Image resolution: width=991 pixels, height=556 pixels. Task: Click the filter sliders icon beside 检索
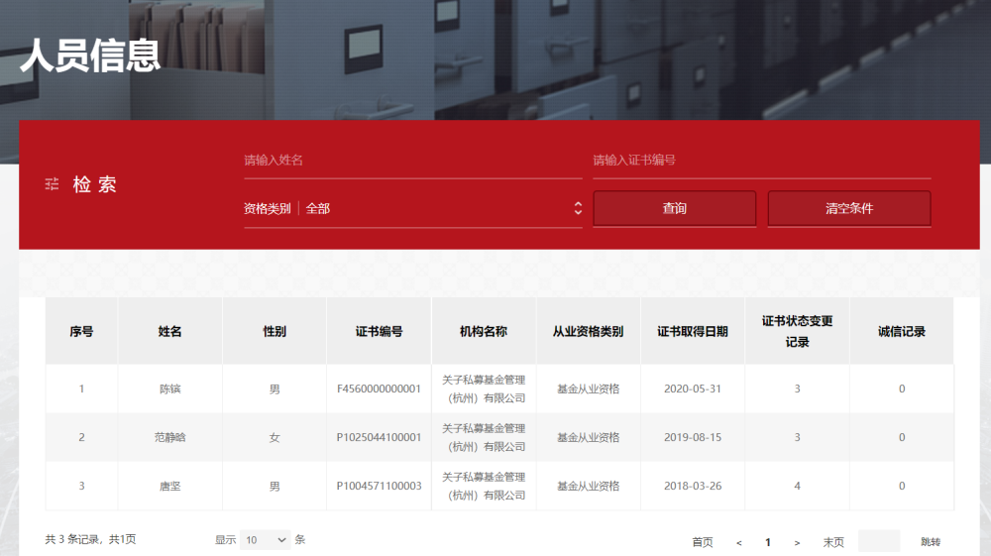tap(52, 184)
